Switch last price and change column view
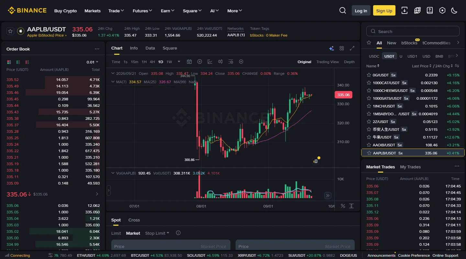This screenshot has width=466, height=259. click(457, 66)
